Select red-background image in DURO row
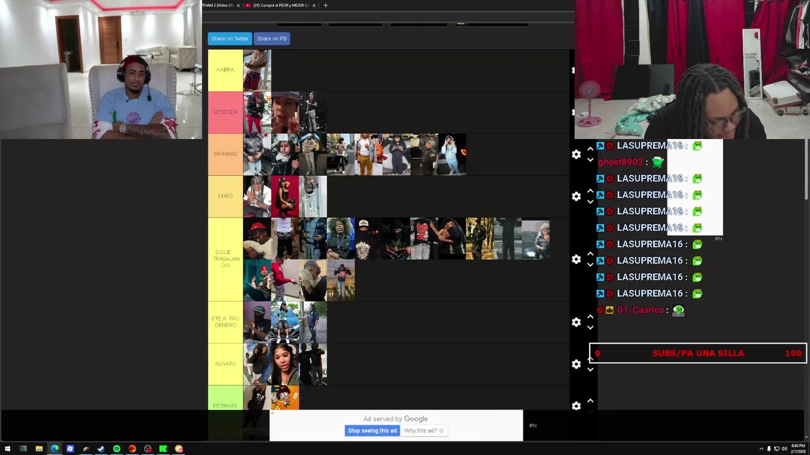 [285, 197]
